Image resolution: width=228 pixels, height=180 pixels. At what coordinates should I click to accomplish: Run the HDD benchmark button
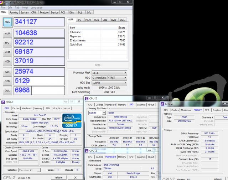pos(7,61)
